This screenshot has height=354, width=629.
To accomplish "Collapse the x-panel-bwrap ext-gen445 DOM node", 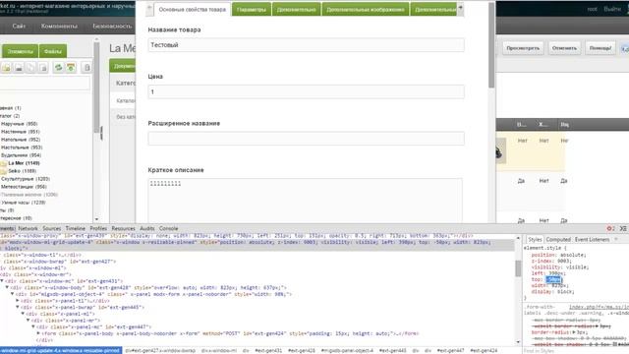I will 18,307.
